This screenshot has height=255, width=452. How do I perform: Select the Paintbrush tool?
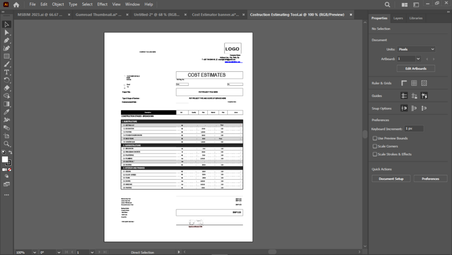[6, 64]
